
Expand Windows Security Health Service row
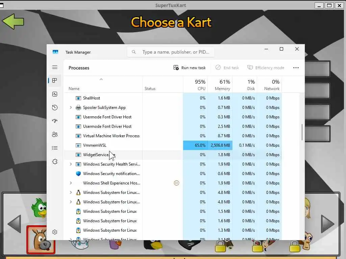[71, 164]
